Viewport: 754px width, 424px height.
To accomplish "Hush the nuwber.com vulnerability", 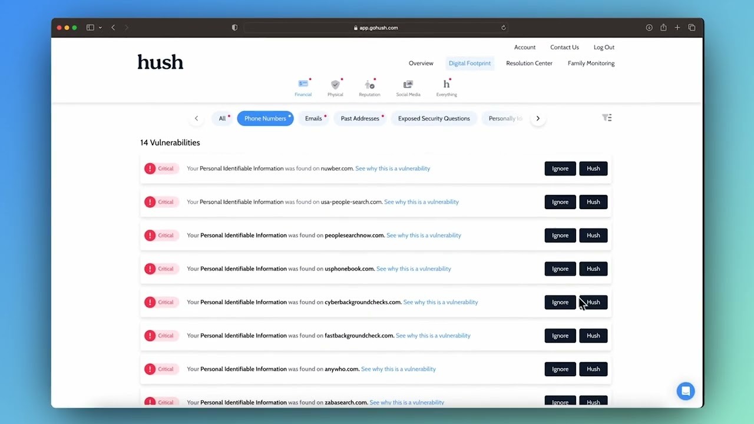I will pyautogui.click(x=593, y=168).
